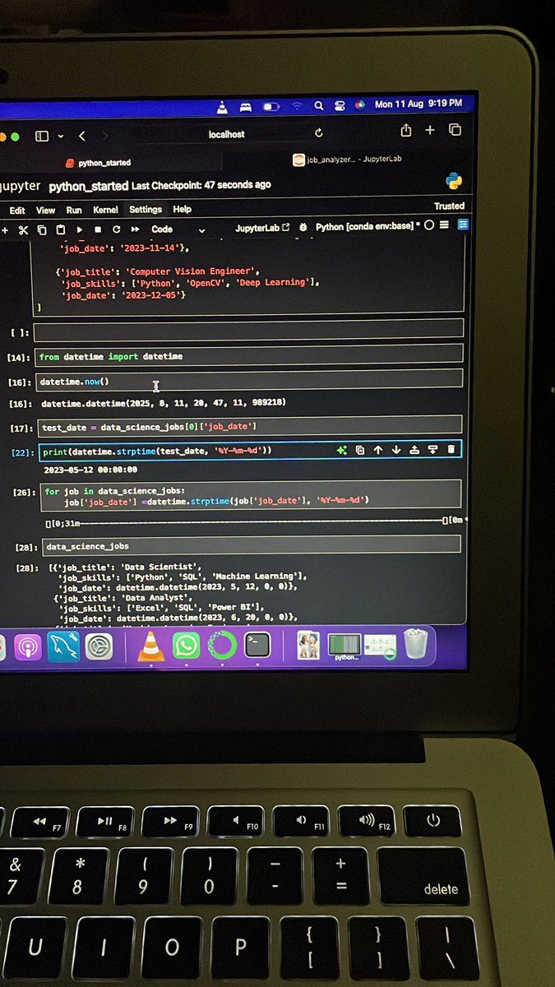Click the Wi-Fi menu bar icon
Viewport: 555px width, 987px height.
[297, 106]
